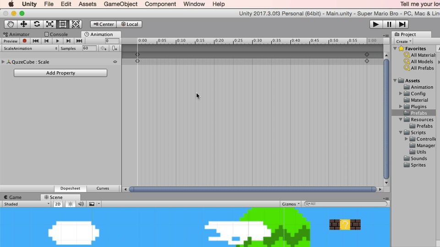Open the Create dropdown in Project

coord(403,42)
